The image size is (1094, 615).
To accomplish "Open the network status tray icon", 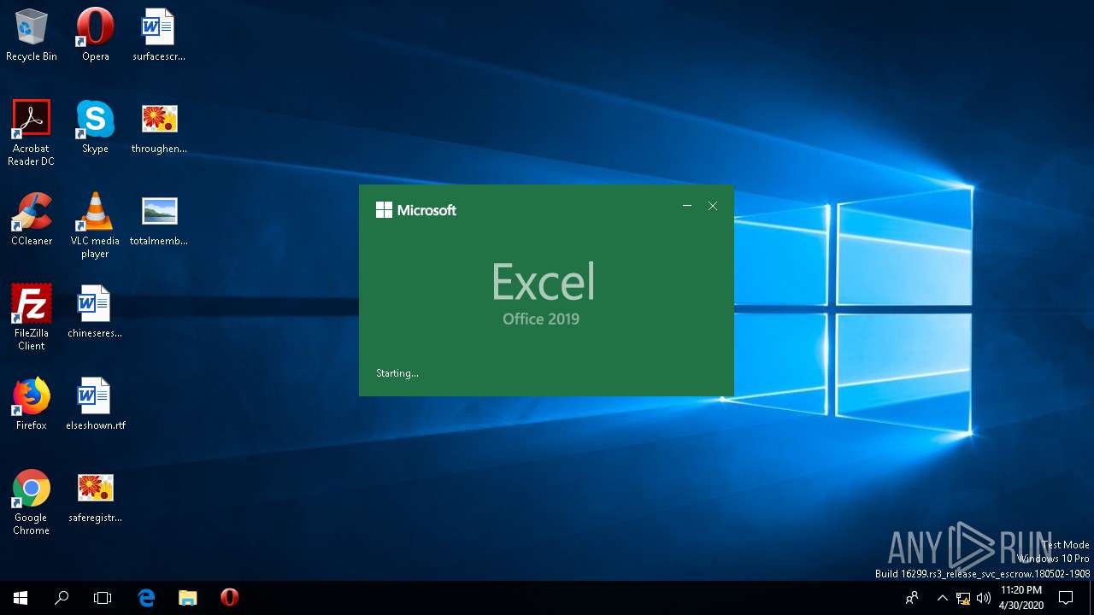I will [x=963, y=598].
